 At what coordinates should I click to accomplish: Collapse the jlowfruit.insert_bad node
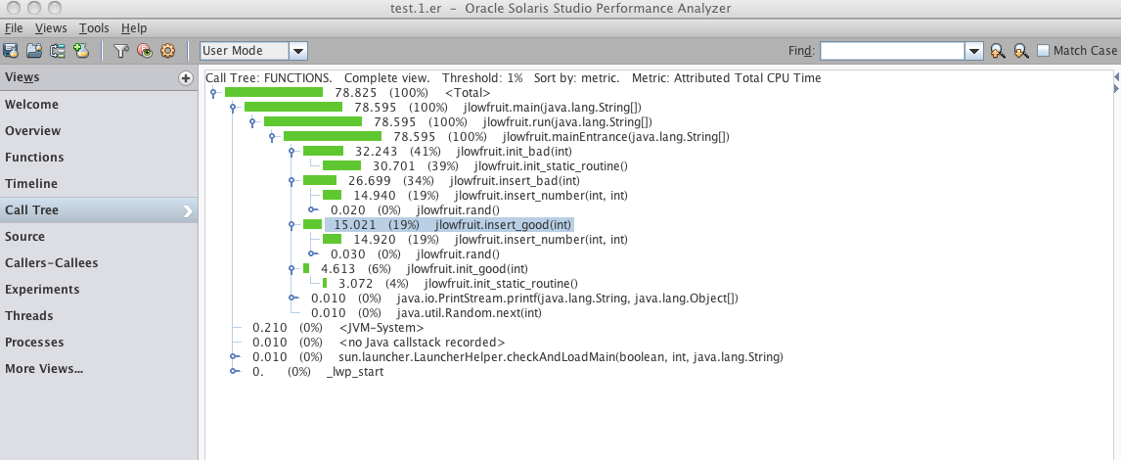tap(291, 181)
